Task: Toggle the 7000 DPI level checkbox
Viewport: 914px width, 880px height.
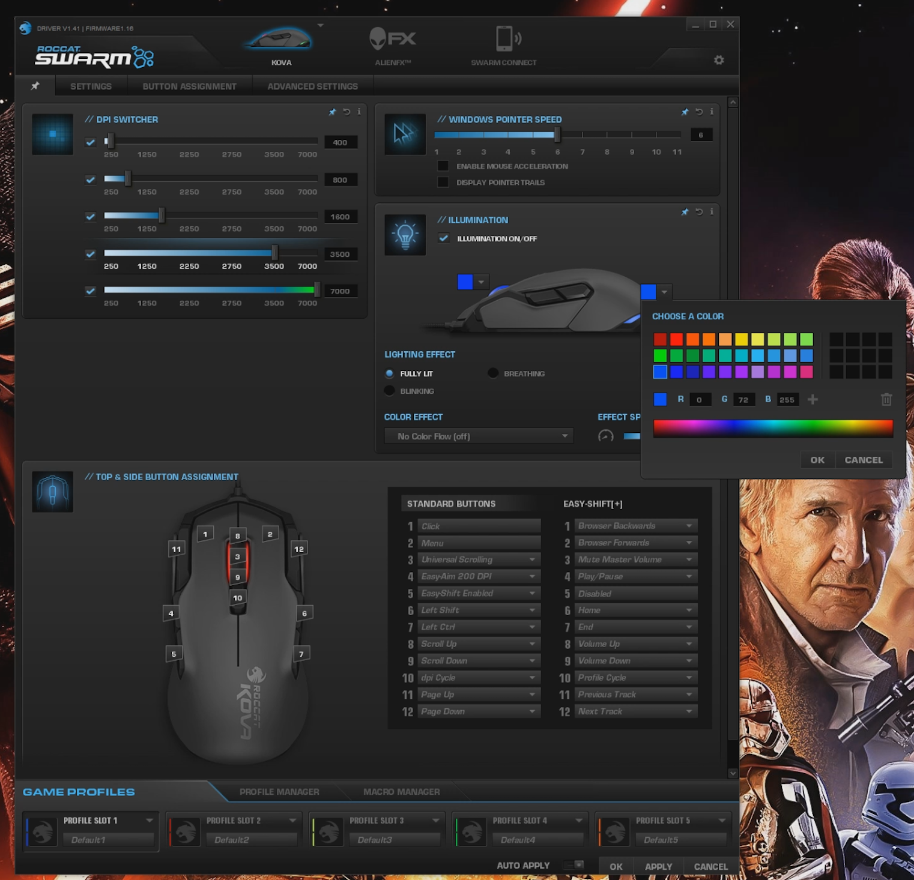Action: click(x=90, y=291)
